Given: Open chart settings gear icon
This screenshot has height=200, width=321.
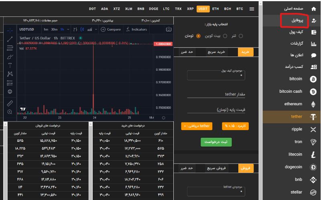Looking at the screenshot, I should point(163,118).
